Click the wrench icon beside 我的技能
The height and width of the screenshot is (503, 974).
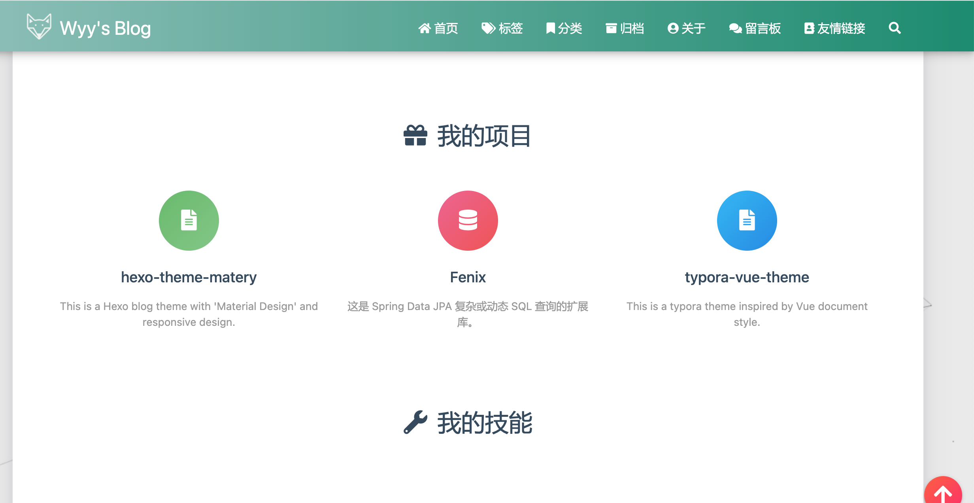coord(415,422)
